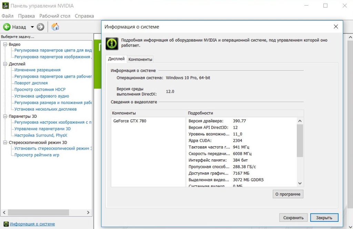Select the GeForce GTX 780 entry
Image resolution: width=353 pixels, height=229 pixels.
129,121
